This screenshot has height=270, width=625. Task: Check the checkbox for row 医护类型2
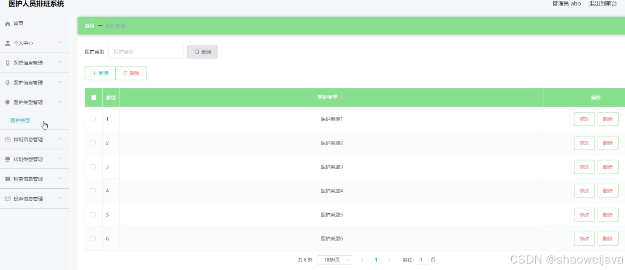(93, 143)
